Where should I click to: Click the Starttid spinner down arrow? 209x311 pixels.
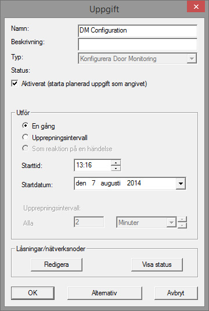point(116,168)
